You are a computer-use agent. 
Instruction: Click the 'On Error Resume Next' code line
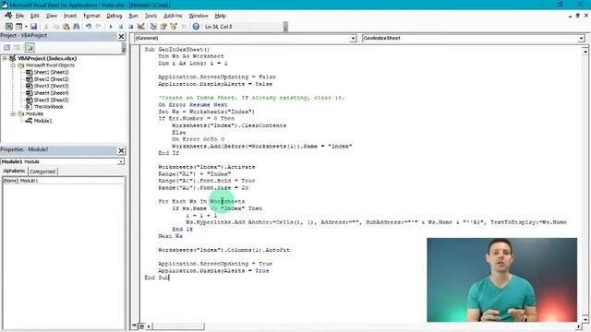(193, 104)
